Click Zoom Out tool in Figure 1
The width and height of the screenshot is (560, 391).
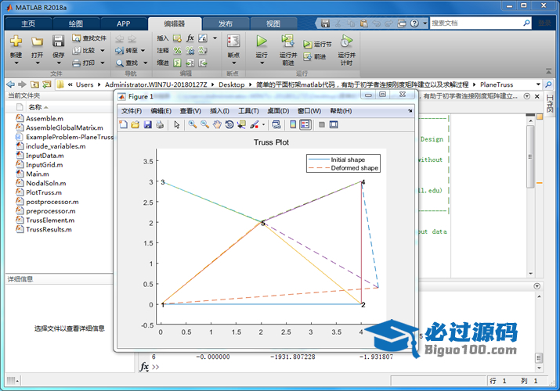pos(204,124)
